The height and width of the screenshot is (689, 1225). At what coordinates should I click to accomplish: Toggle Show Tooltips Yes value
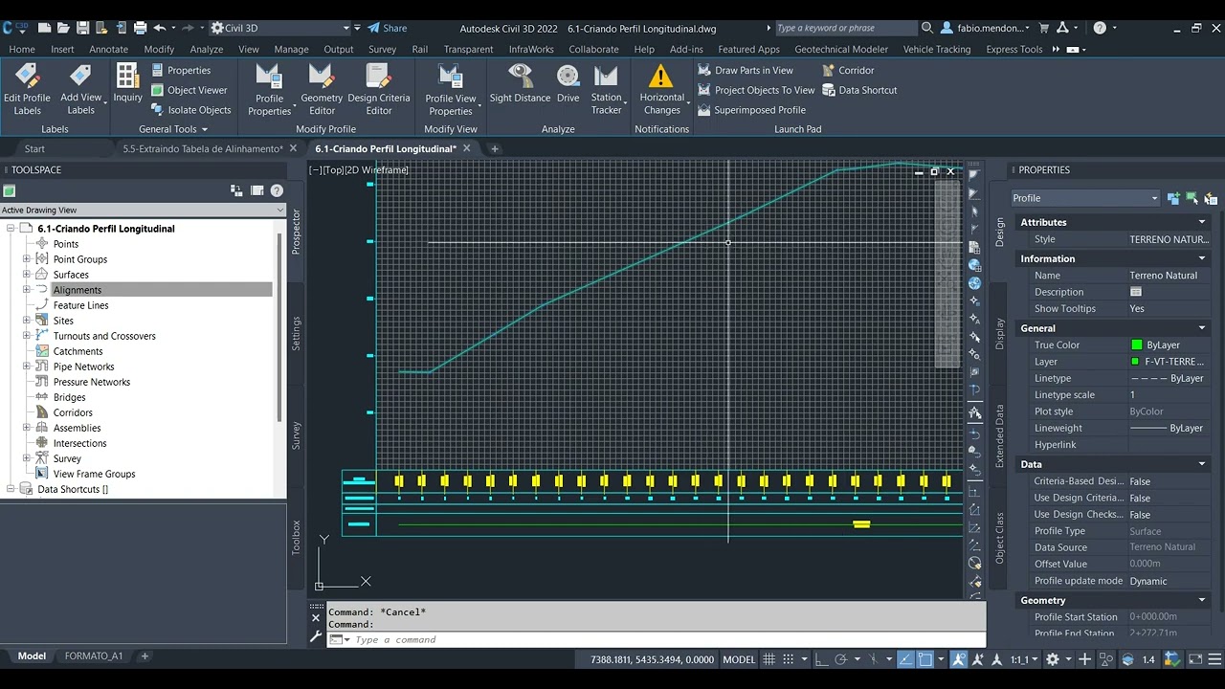[1137, 309]
